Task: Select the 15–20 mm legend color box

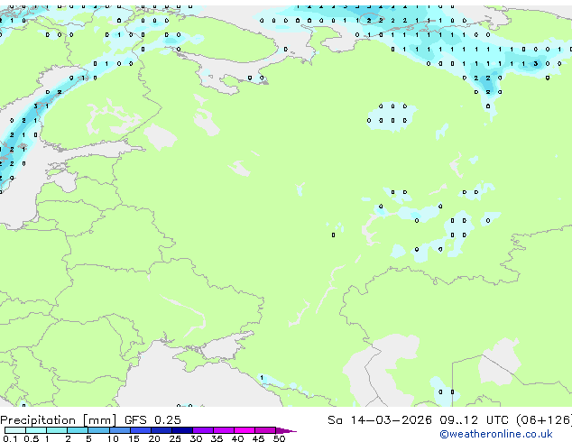Action: pos(141,430)
